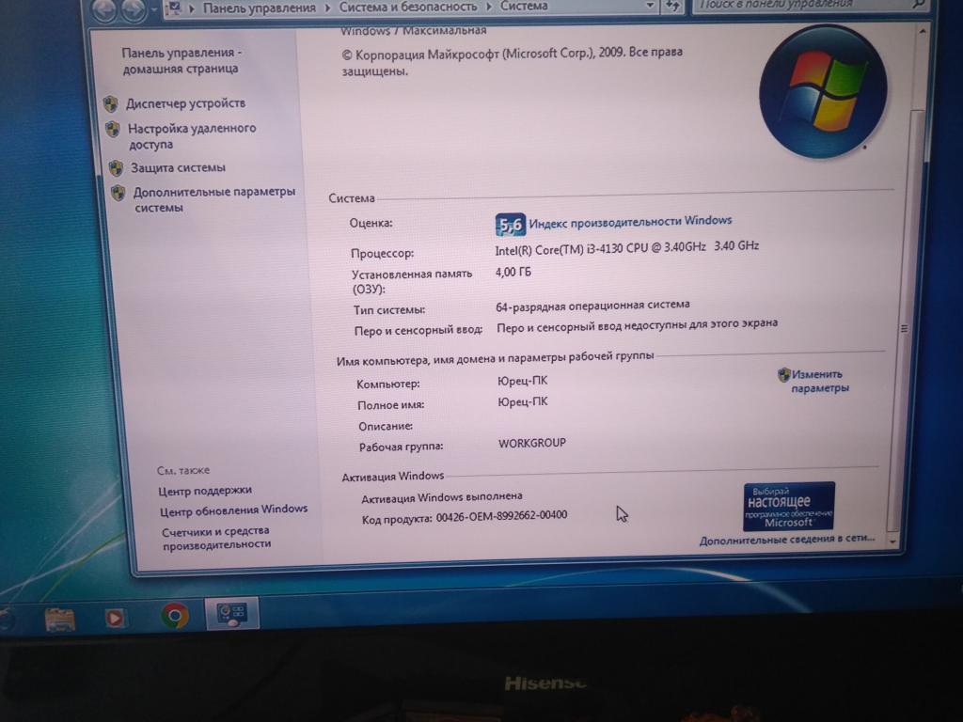Image resolution: width=963 pixels, height=722 pixels.
Task: Open Chrome from the taskbar
Action: tap(175, 615)
